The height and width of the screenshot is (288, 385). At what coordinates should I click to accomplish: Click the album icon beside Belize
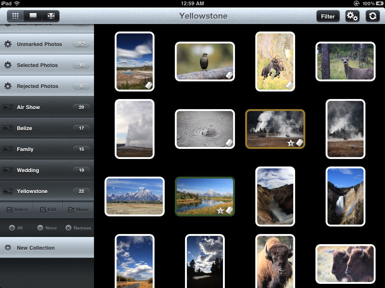(x=8, y=128)
